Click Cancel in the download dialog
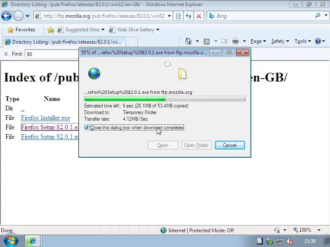 point(230,145)
